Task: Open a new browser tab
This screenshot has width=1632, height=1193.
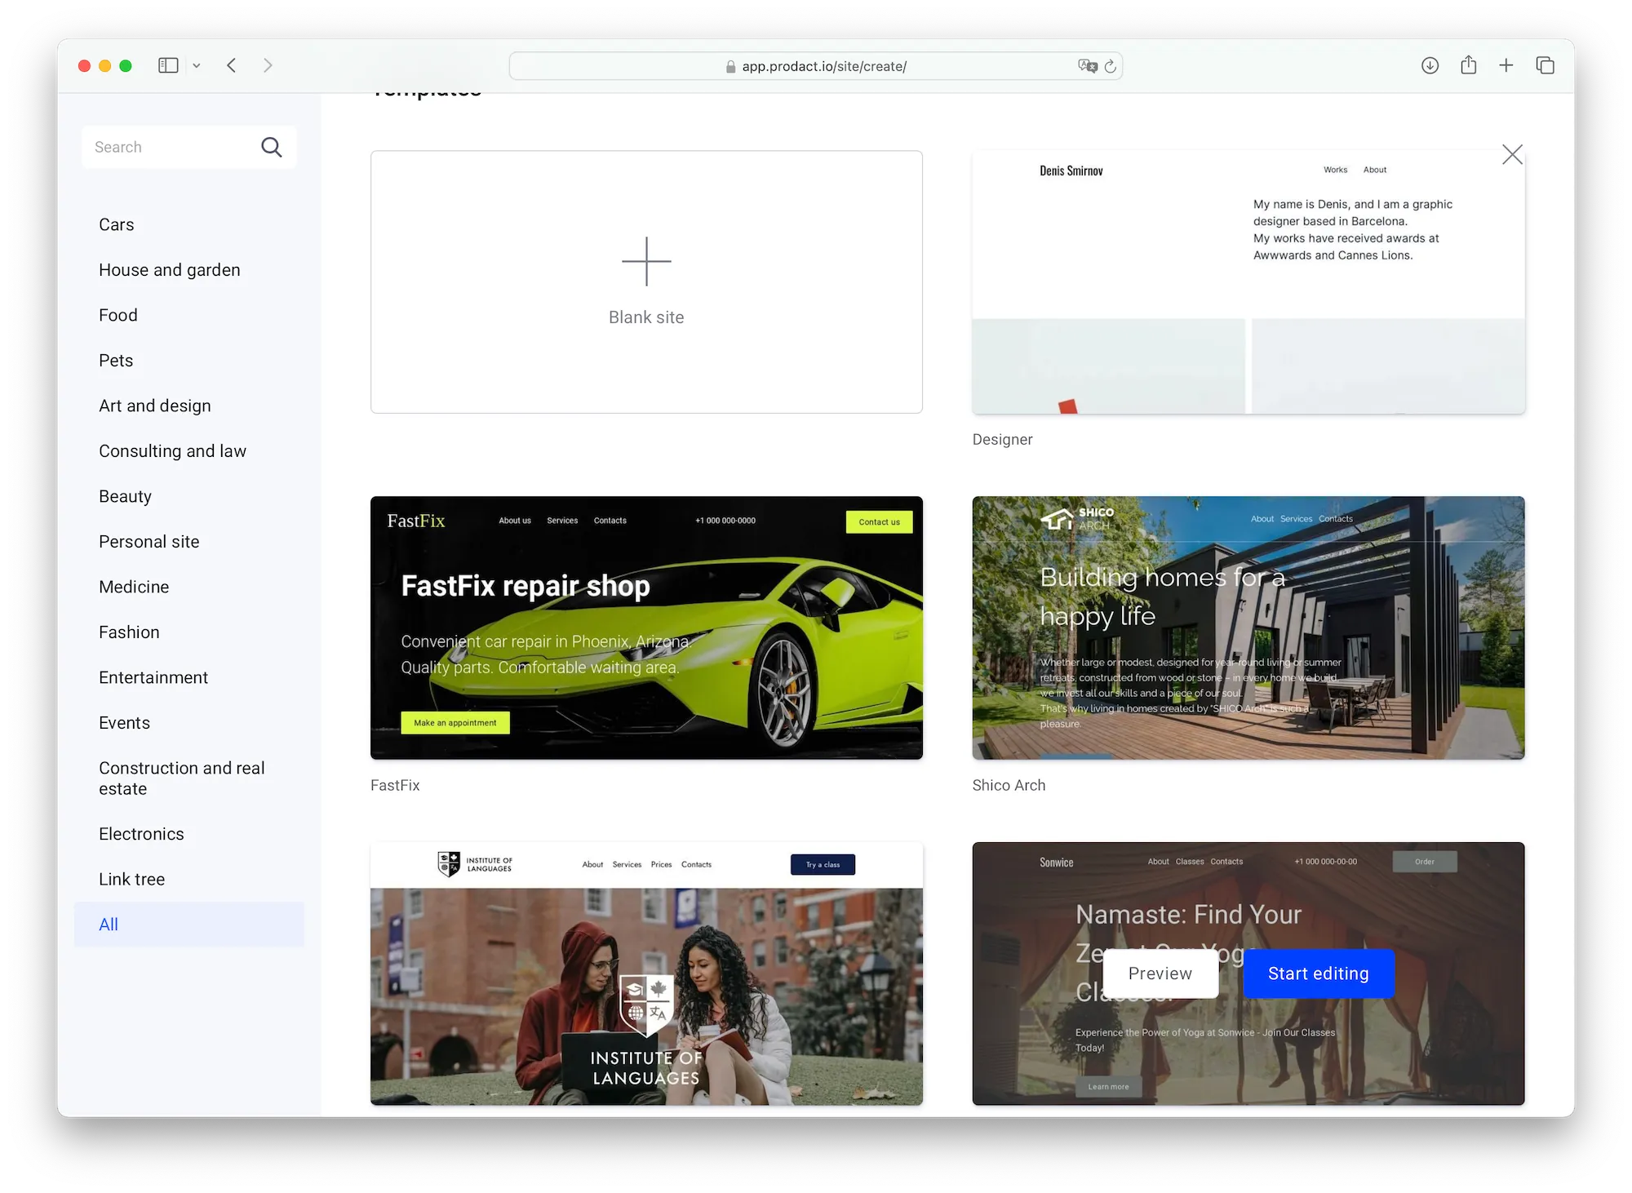Action: pyautogui.click(x=1506, y=65)
